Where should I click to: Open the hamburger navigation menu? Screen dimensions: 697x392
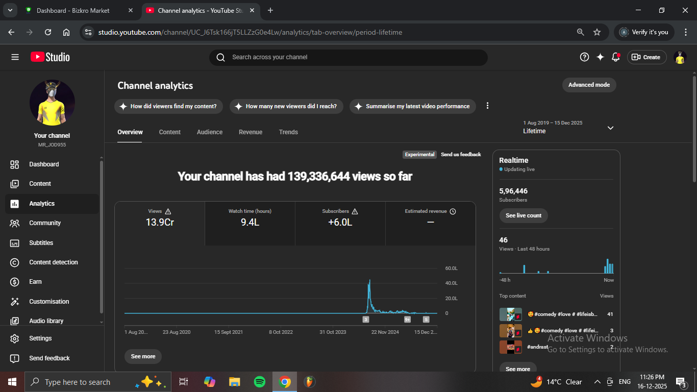[x=15, y=57]
